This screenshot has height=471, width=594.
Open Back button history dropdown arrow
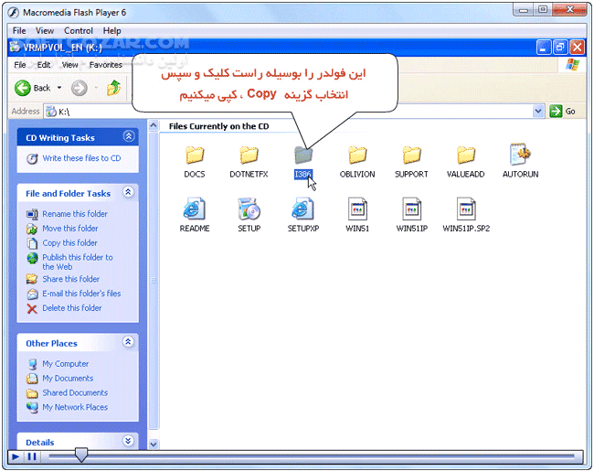(x=59, y=88)
